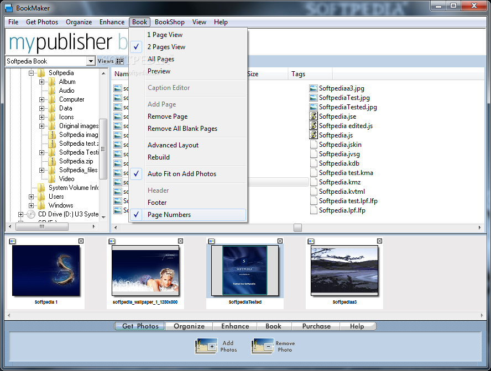This screenshot has width=491, height=371.
Task: Switch to the bottom Get Photos tab
Action: point(140,326)
